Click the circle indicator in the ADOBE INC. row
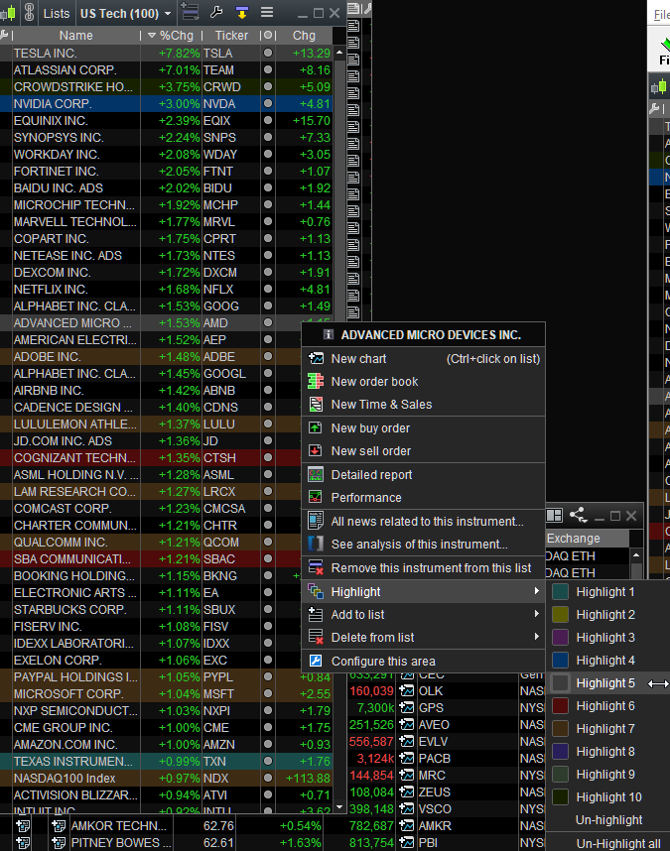 [x=268, y=357]
